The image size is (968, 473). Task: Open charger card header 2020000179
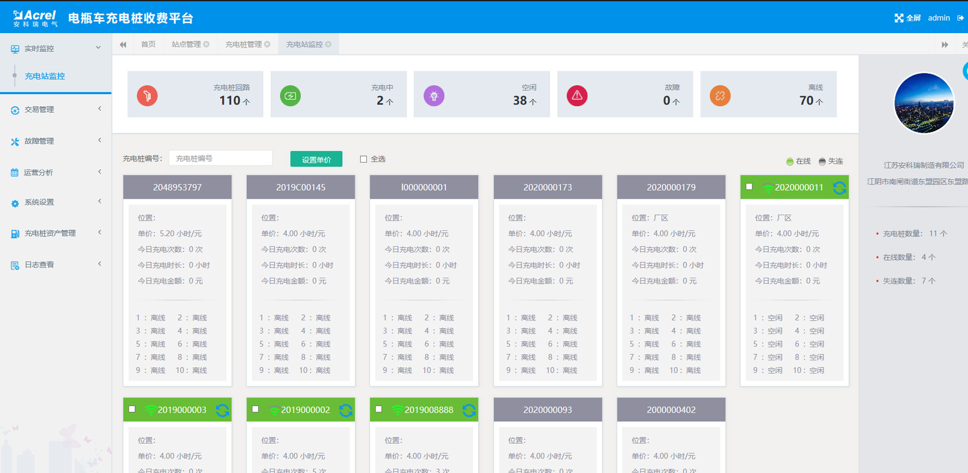(671, 187)
